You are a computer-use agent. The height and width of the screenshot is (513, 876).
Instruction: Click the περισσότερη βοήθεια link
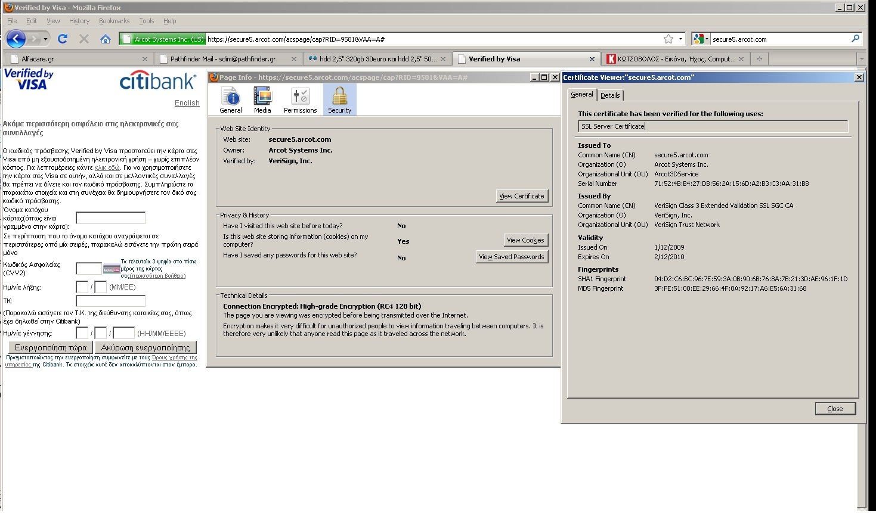point(158,276)
